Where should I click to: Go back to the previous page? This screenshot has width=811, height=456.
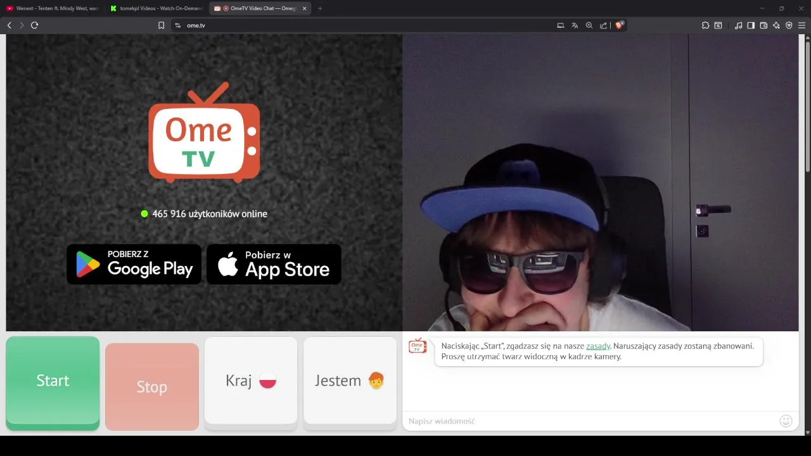(x=9, y=25)
